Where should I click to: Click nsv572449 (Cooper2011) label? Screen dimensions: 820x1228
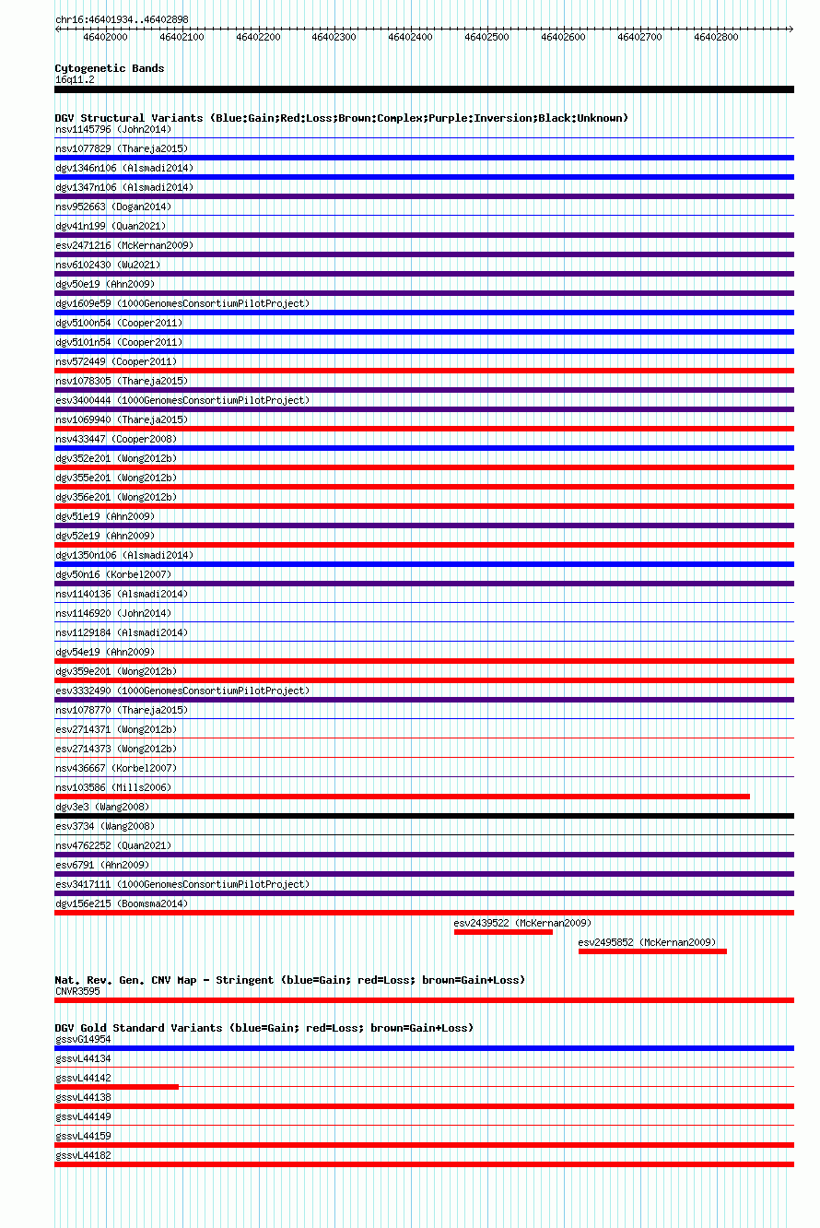(116, 361)
